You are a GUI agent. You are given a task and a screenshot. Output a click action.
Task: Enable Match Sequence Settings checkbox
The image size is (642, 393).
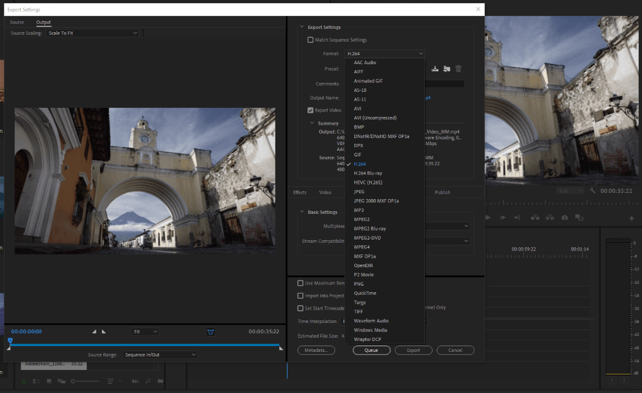(310, 40)
